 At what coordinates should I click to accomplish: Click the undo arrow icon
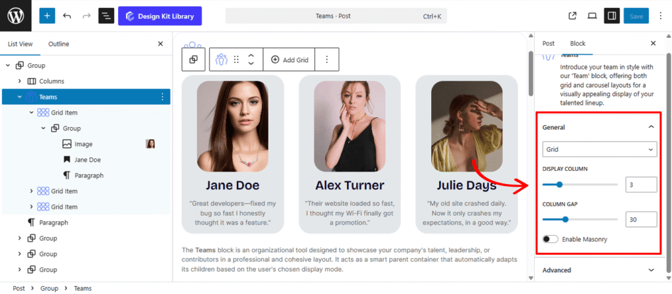pyautogui.click(x=67, y=16)
